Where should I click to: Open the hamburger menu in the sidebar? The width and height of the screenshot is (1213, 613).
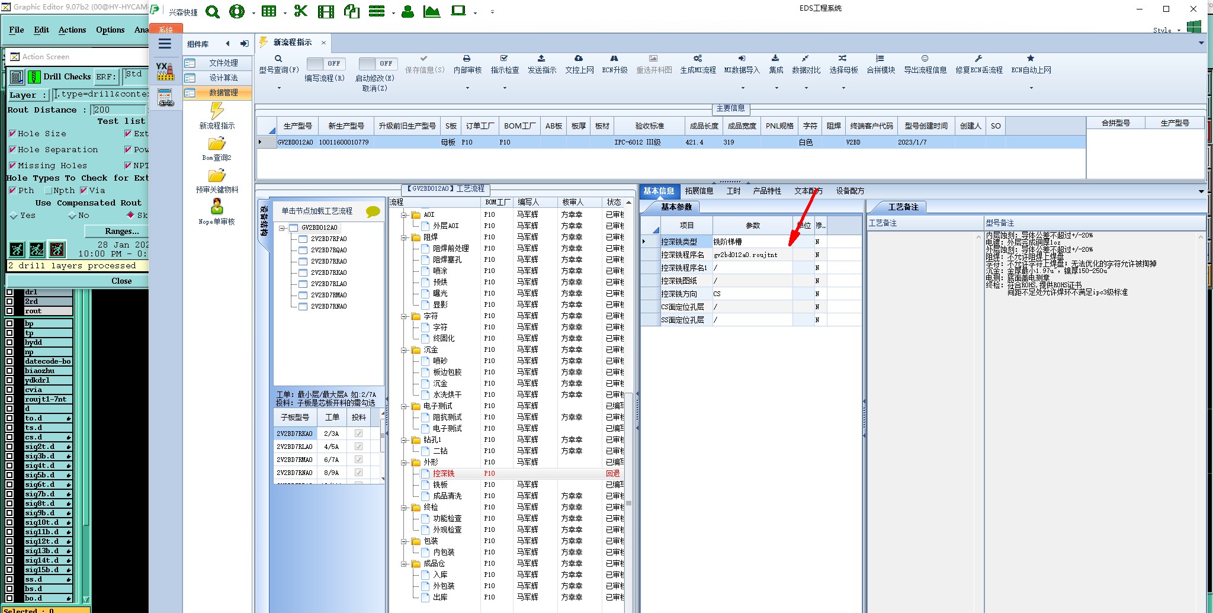[x=165, y=43]
